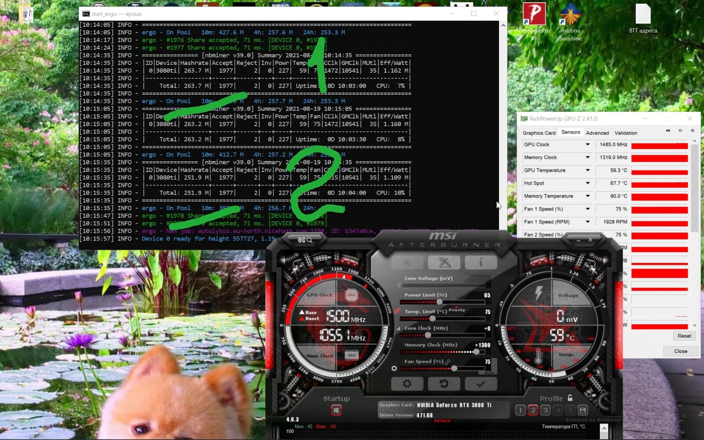Open the Afterburner info (i) panel
This screenshot has height=440, width=704.
481,262
